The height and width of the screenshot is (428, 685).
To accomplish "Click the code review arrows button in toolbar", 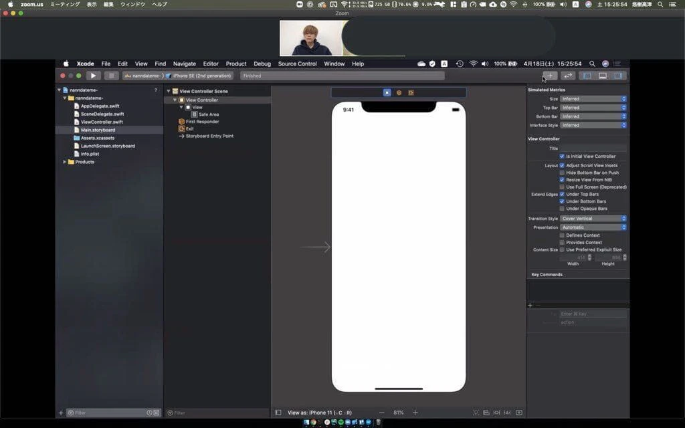I will pos(568,76).
